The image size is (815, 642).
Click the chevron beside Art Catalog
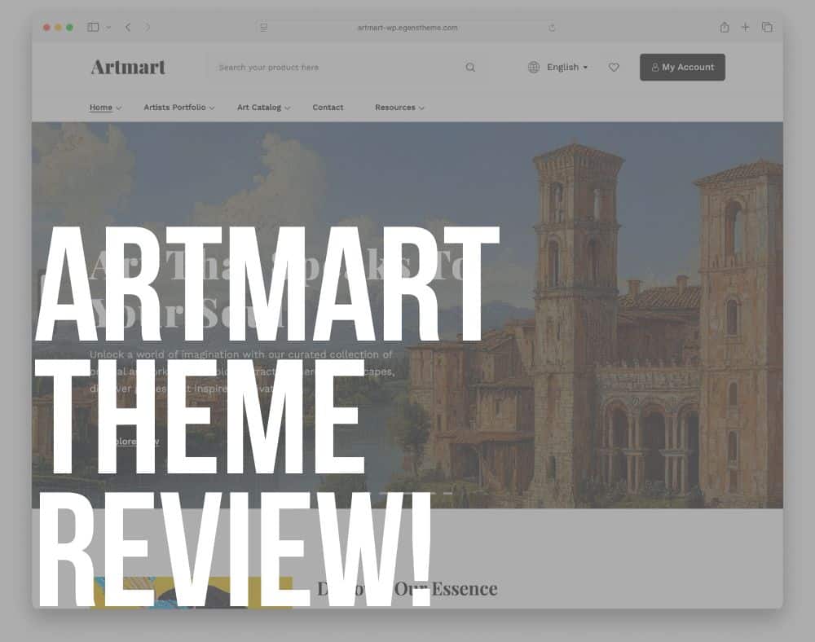click(x=288, y=108)
